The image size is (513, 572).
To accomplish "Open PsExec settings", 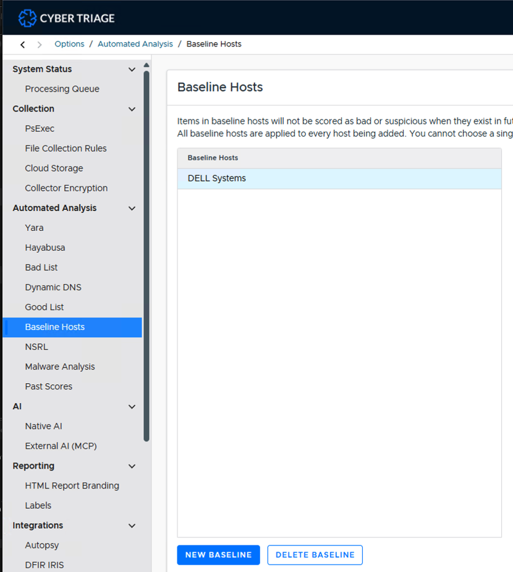I will [x=40, y=128].
